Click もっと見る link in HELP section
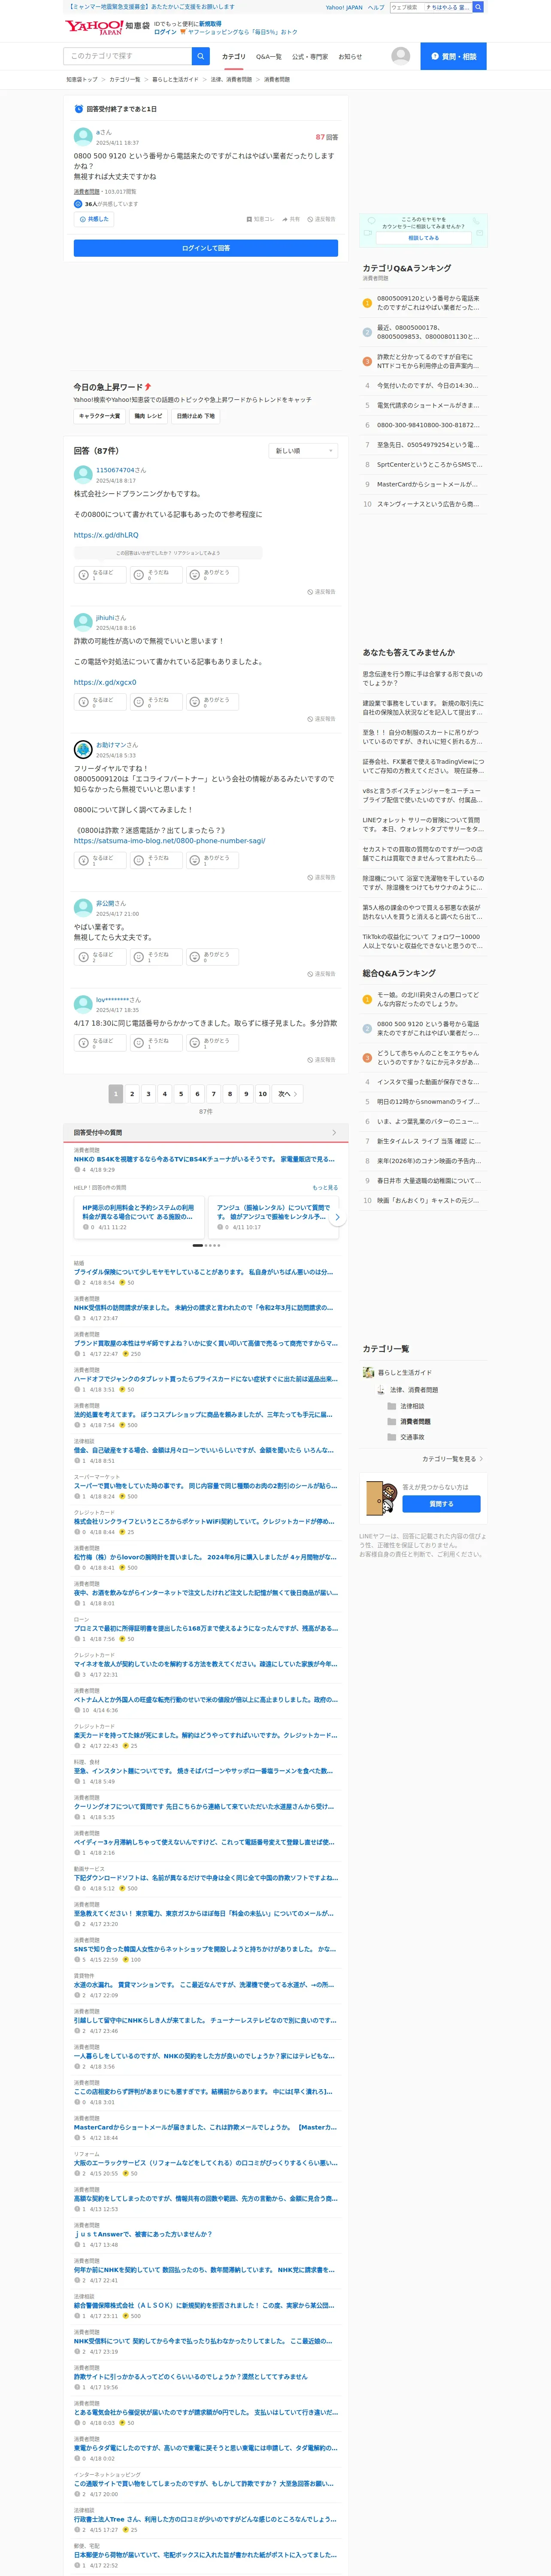This screenshot has height=2576, width=551. [x=325, y=1188]
